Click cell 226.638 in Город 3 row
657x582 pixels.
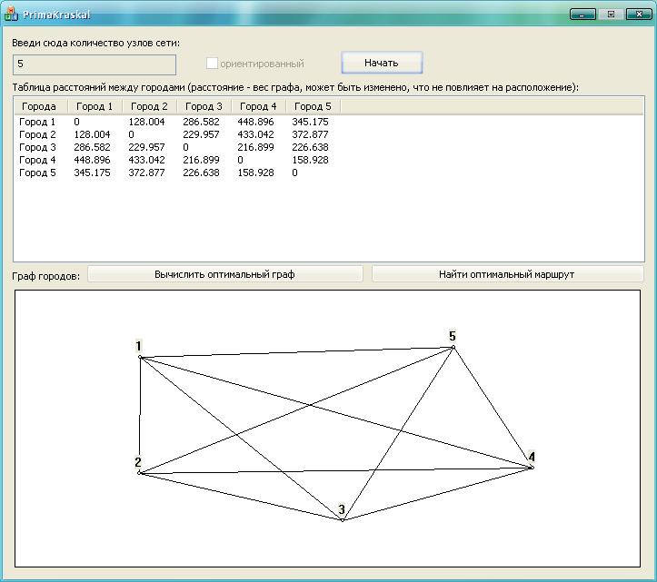[310, 147]
